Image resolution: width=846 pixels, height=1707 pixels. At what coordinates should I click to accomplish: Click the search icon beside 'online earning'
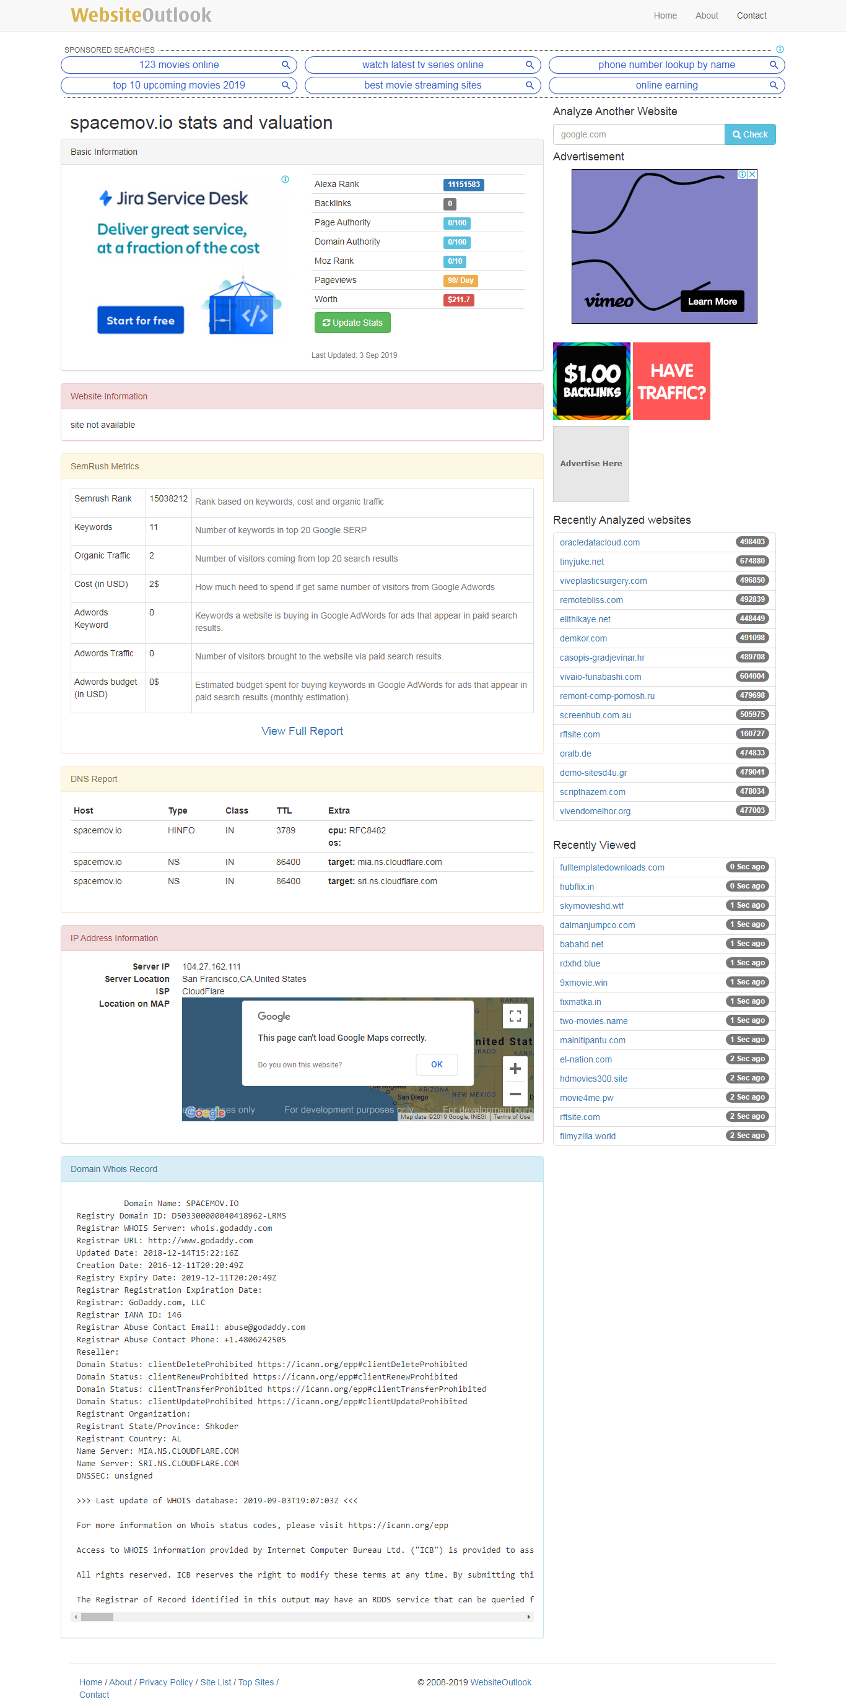[x=774, y=85]
